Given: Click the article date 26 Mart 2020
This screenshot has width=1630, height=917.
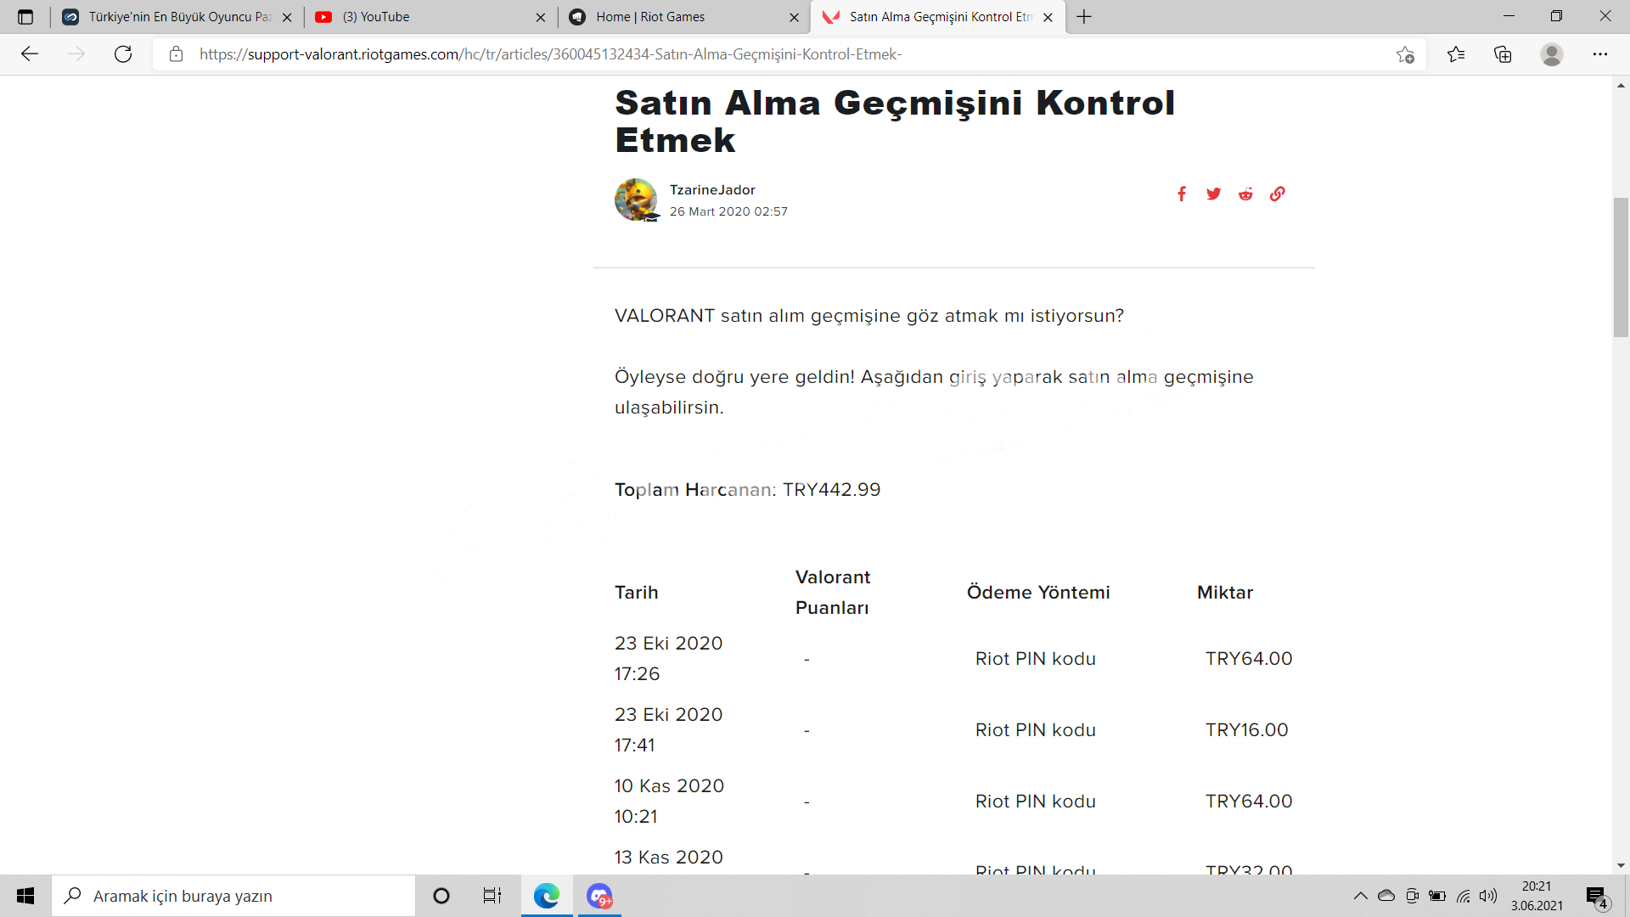Looking at the screenshot, I should 728,211.
